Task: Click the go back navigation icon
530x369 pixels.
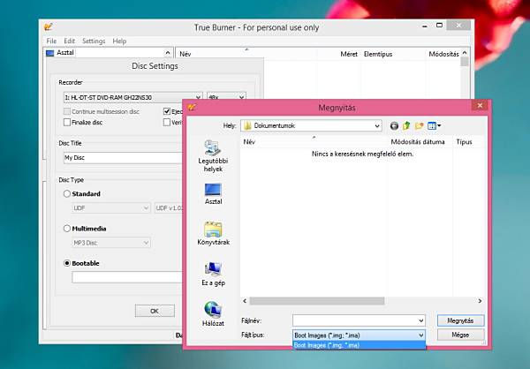Action: [394, 126]
